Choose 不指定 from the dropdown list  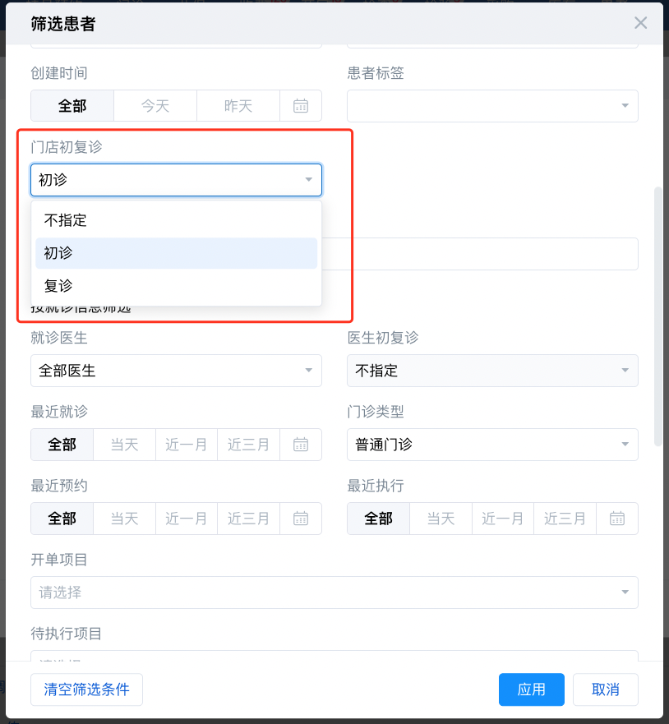point(176,220)
